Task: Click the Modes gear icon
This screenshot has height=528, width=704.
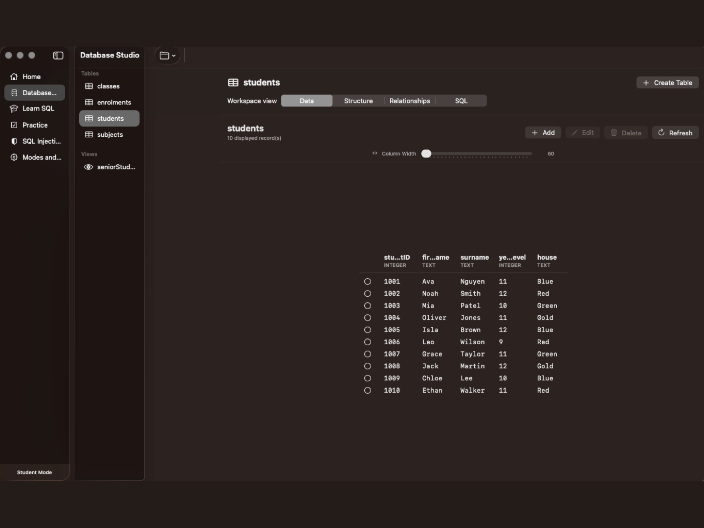Action: (x=14, y=157)
